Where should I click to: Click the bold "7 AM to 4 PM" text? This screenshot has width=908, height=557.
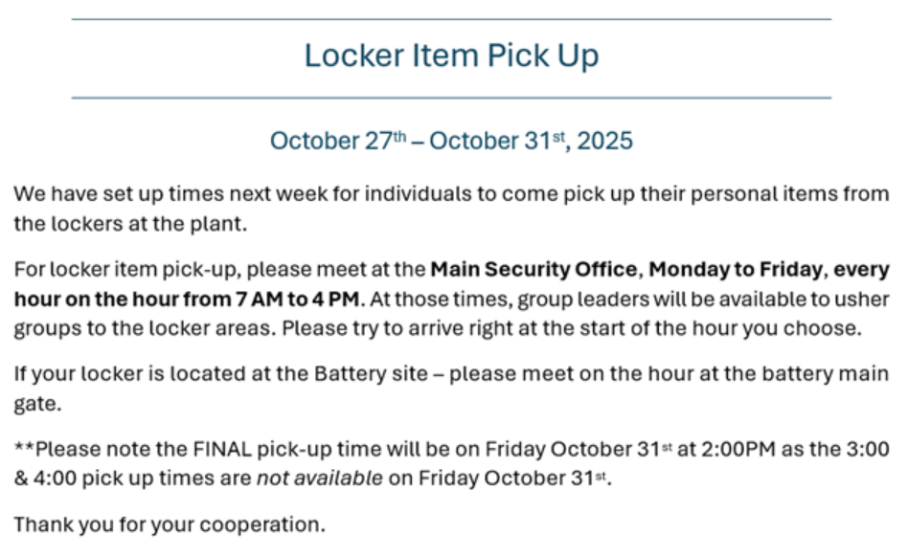(x=298, y=299)
